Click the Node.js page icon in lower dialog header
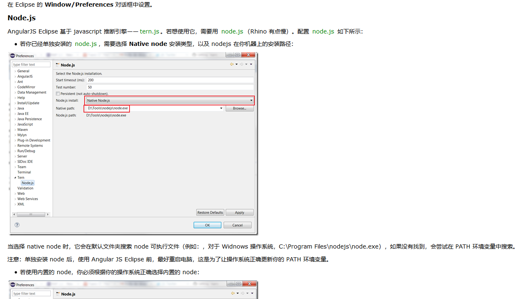 pos(57,294)
